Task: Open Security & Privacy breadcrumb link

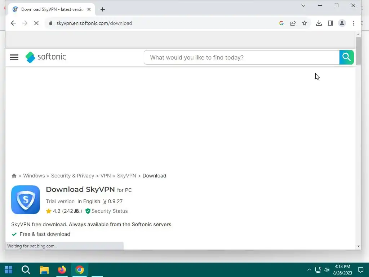Action: click(x=72, y=176)
